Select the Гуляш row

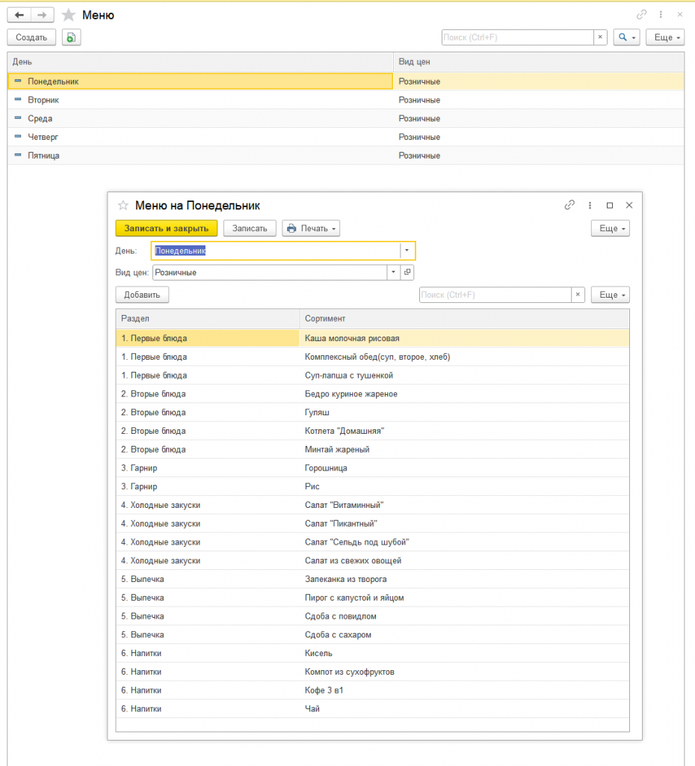tap(372, 412)
